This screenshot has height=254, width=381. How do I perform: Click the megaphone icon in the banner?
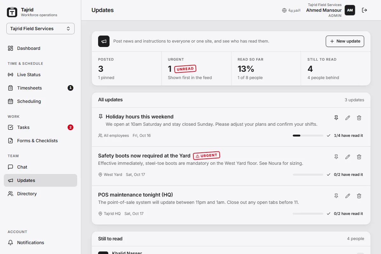[x=104, y=41]
